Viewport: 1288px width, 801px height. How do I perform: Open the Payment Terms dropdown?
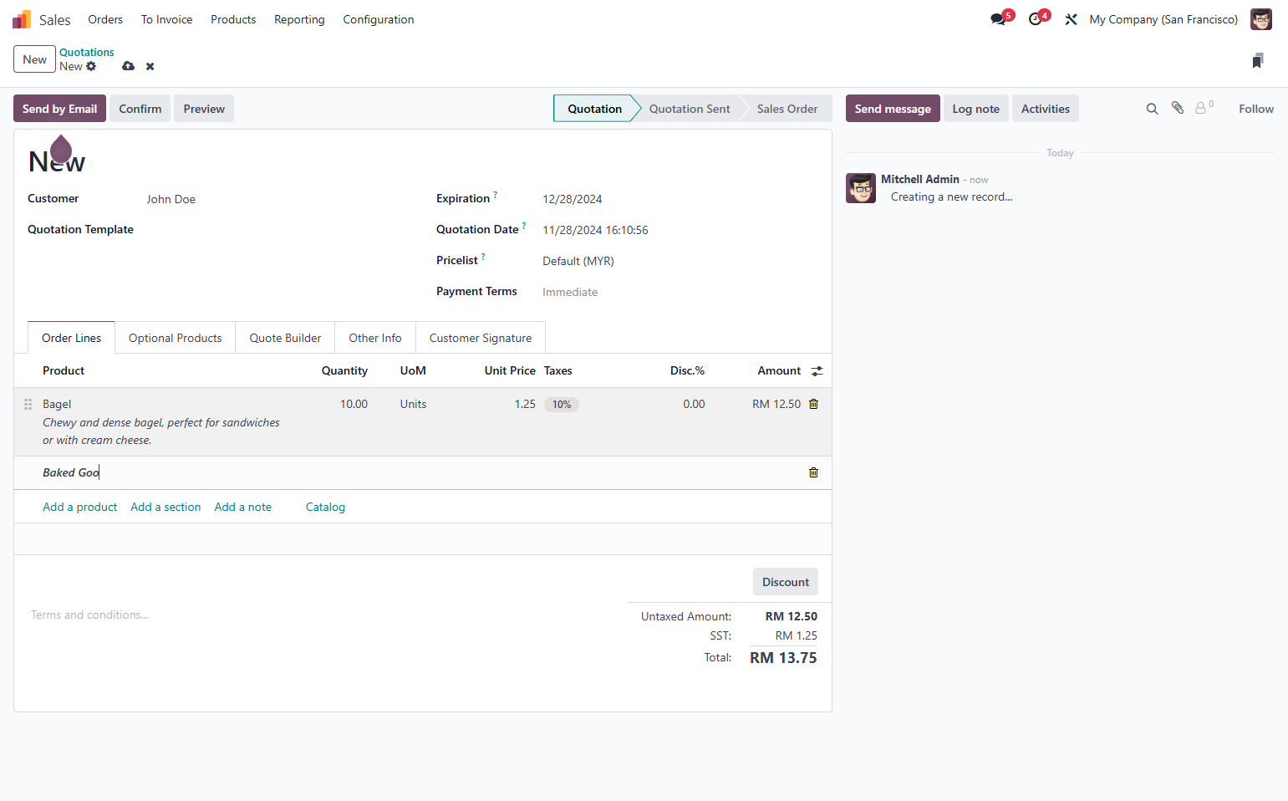click(680, 292)
